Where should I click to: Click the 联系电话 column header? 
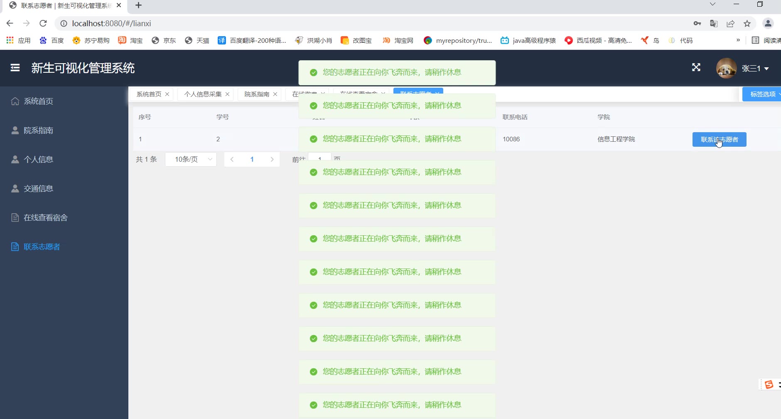(x=515, y=117)
